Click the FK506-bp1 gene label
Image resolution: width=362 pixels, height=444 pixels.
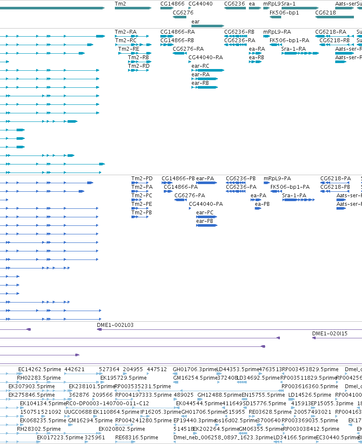284,13
